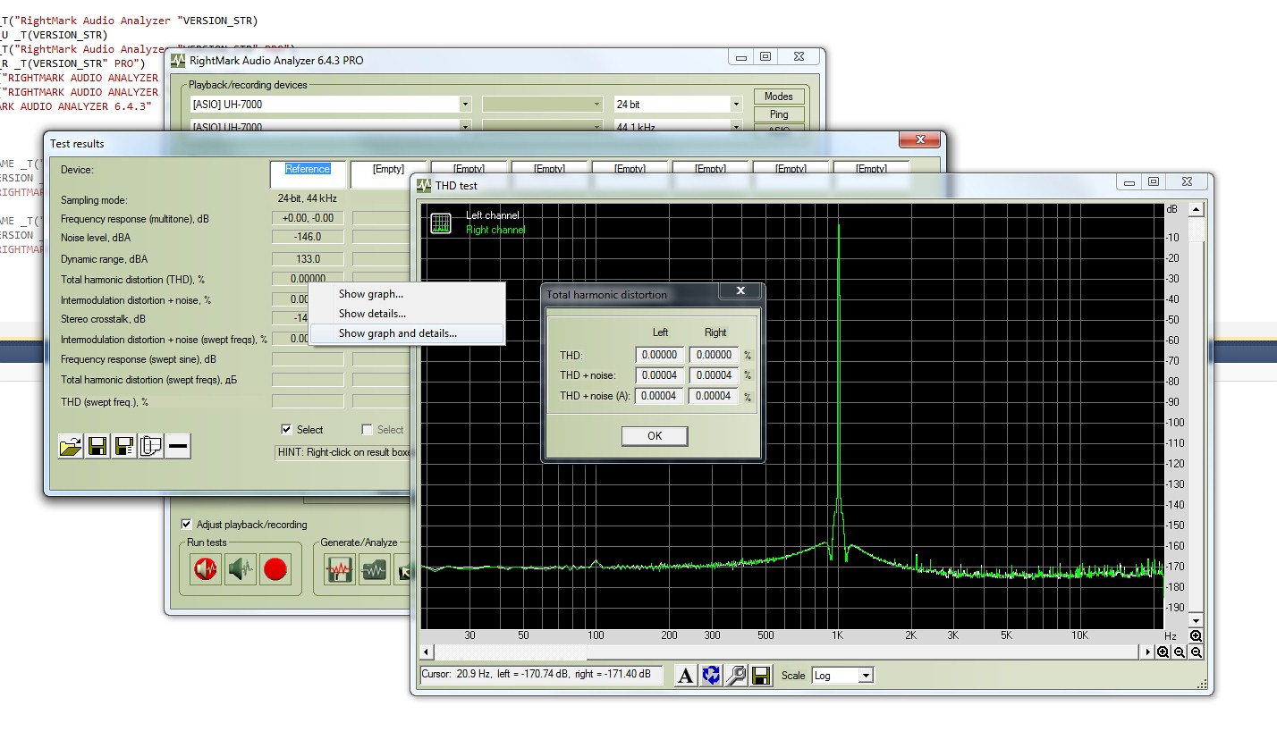Viewport: 1277px width, 740px height.
Task: Click the horizontal scrollbar right arrow
Action: 1148,652
